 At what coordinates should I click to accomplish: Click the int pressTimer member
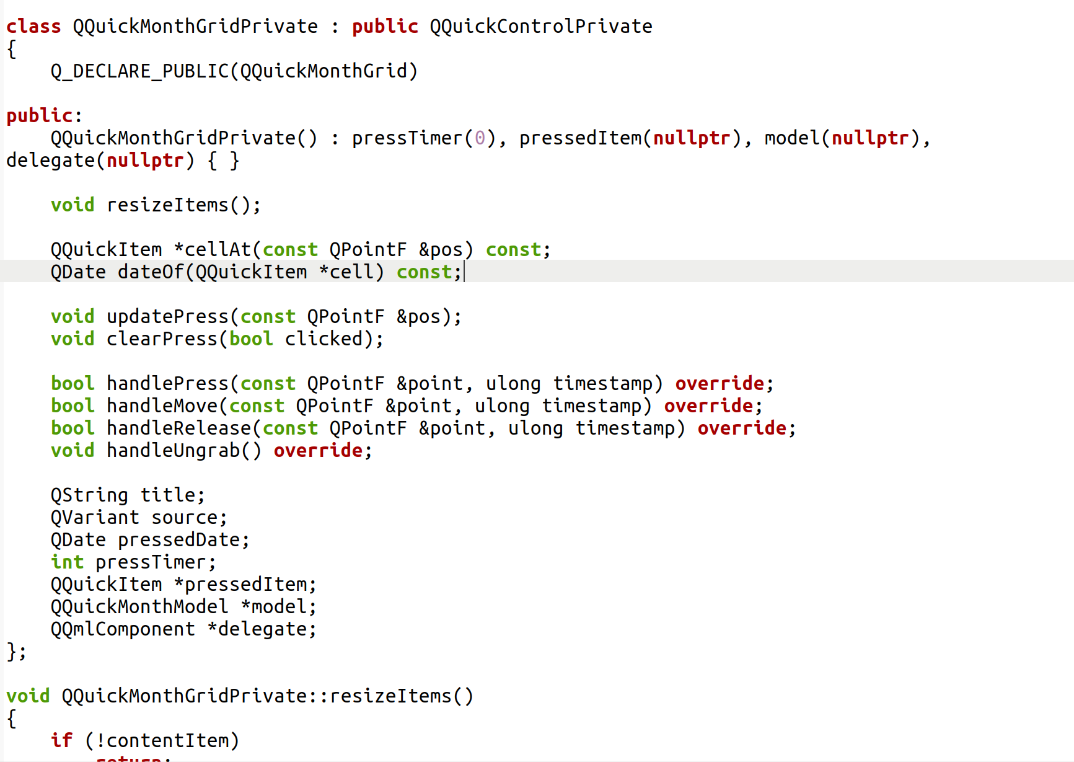(x=134, y=562)
